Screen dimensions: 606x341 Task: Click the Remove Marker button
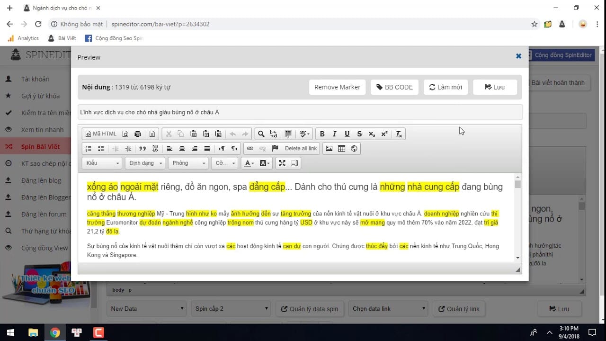pyautogui.click(x=337, y=87)
